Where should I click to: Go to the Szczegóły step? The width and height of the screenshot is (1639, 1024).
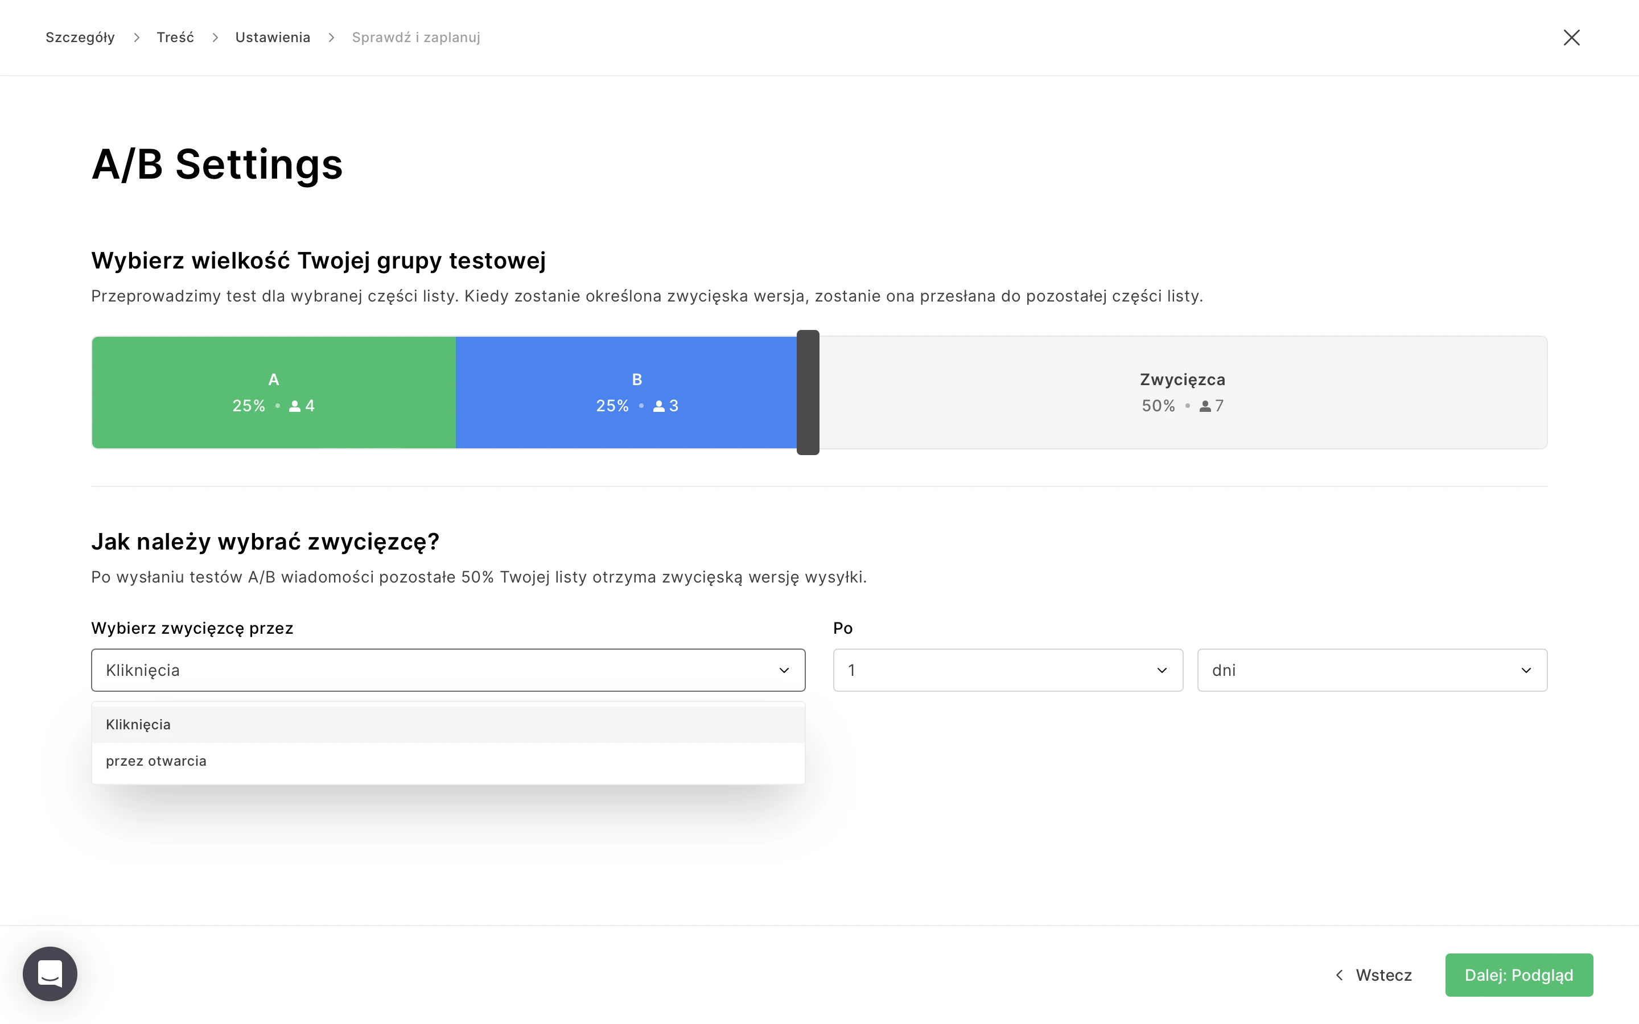80,38
